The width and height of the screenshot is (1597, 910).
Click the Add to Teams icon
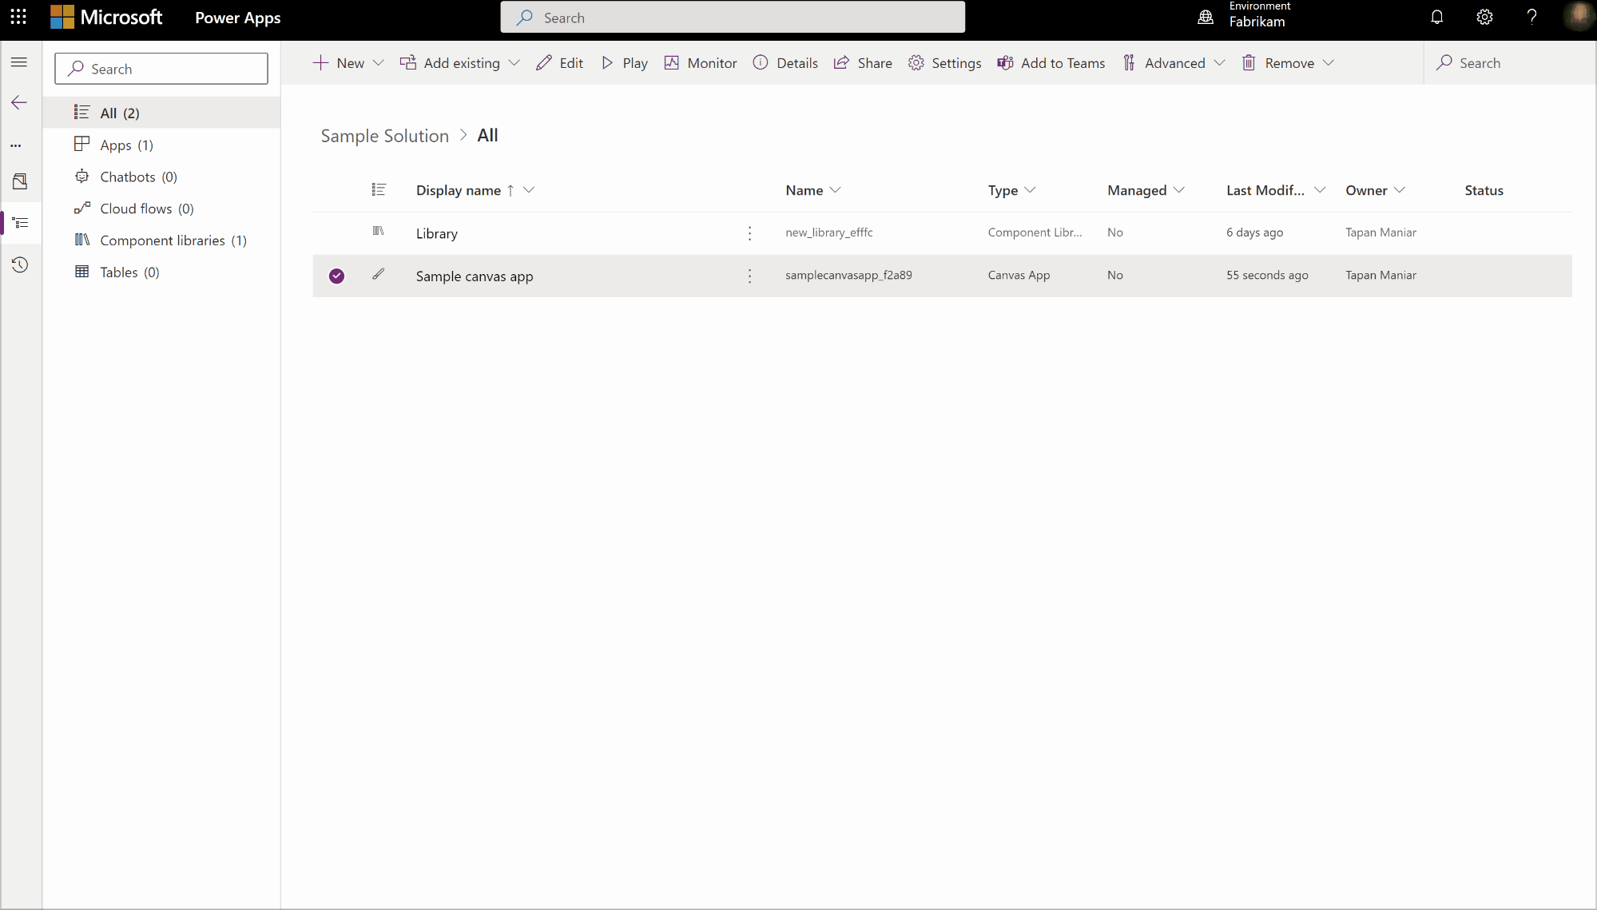tap(1005, 62)
